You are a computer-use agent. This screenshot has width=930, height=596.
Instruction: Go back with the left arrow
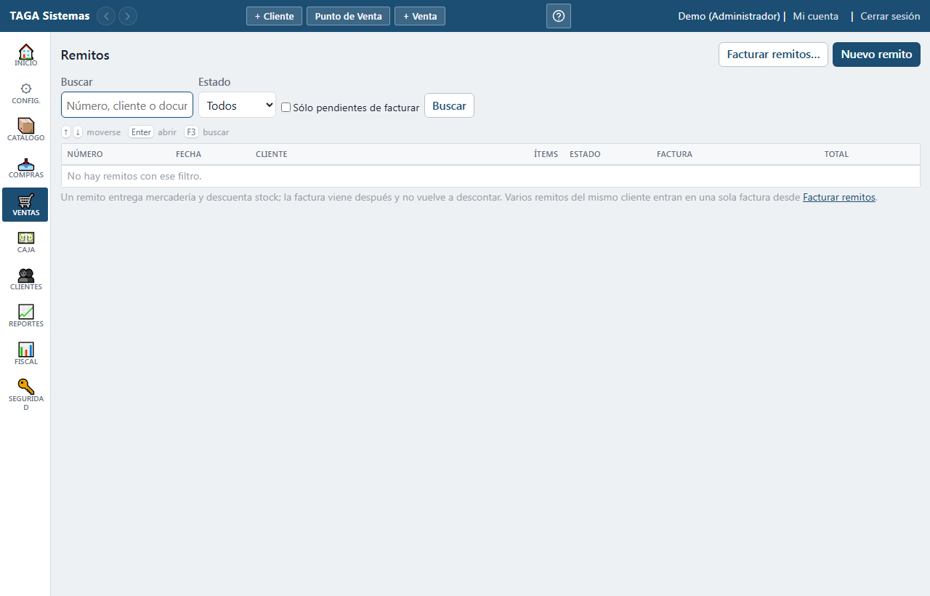coord(106,16)
